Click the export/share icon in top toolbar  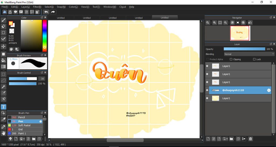point(10,12)
